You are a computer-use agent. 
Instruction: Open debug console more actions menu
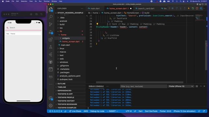tap(107, 86)
